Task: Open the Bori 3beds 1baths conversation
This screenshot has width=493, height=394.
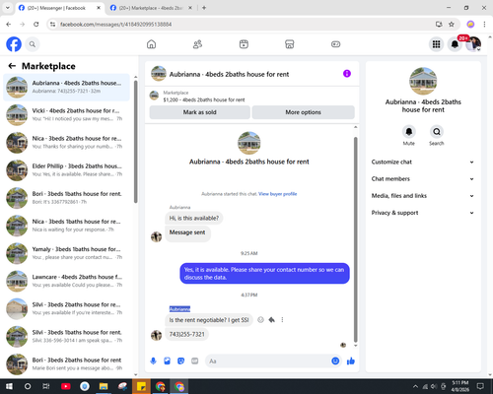Action: 66,198
